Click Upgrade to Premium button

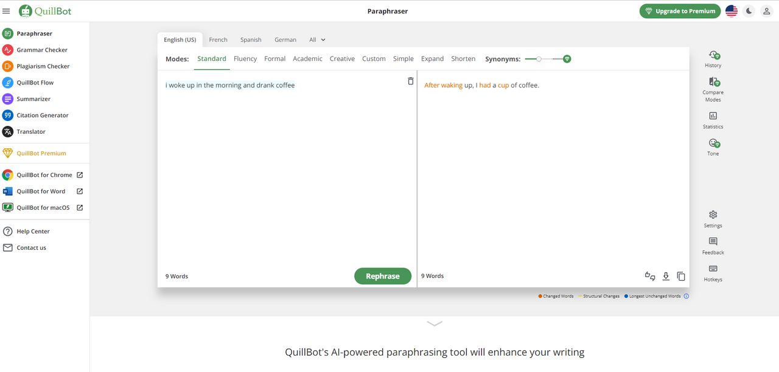[680, 11]
